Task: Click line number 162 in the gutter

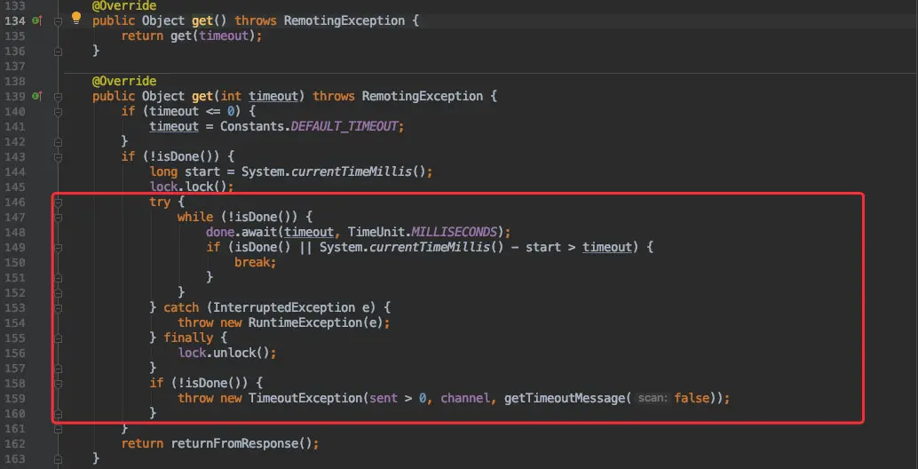Action: (14, 443)
